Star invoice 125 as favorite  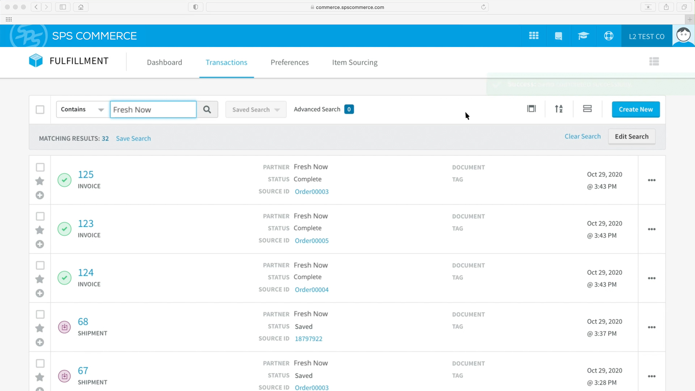(x=40, y=181)
